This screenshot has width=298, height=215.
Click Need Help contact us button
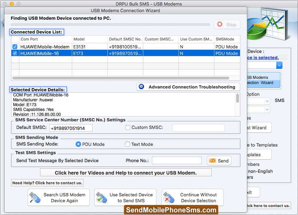coord(47,183)
